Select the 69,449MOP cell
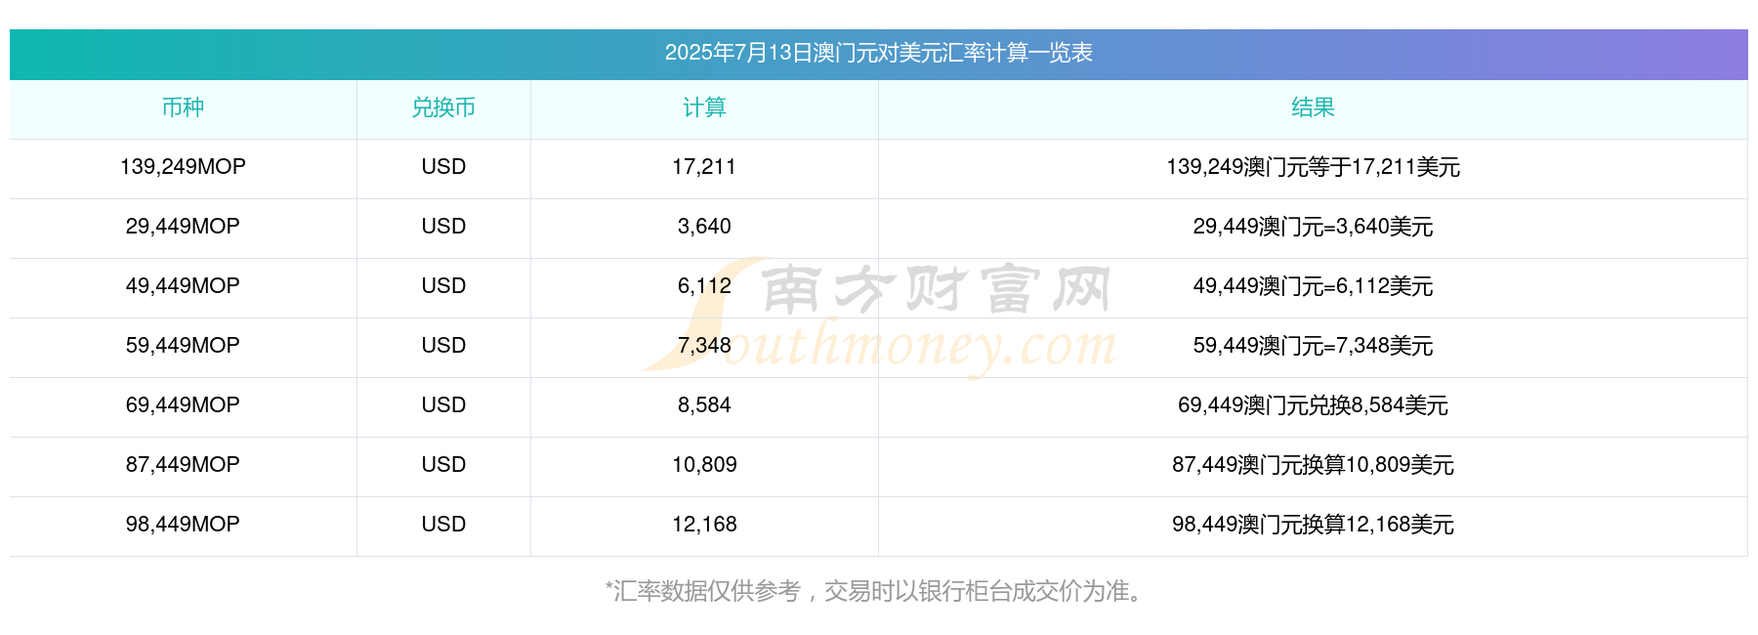Image resolution: width=1758 pixels, height=635 pixels. [x=183, y=405]
